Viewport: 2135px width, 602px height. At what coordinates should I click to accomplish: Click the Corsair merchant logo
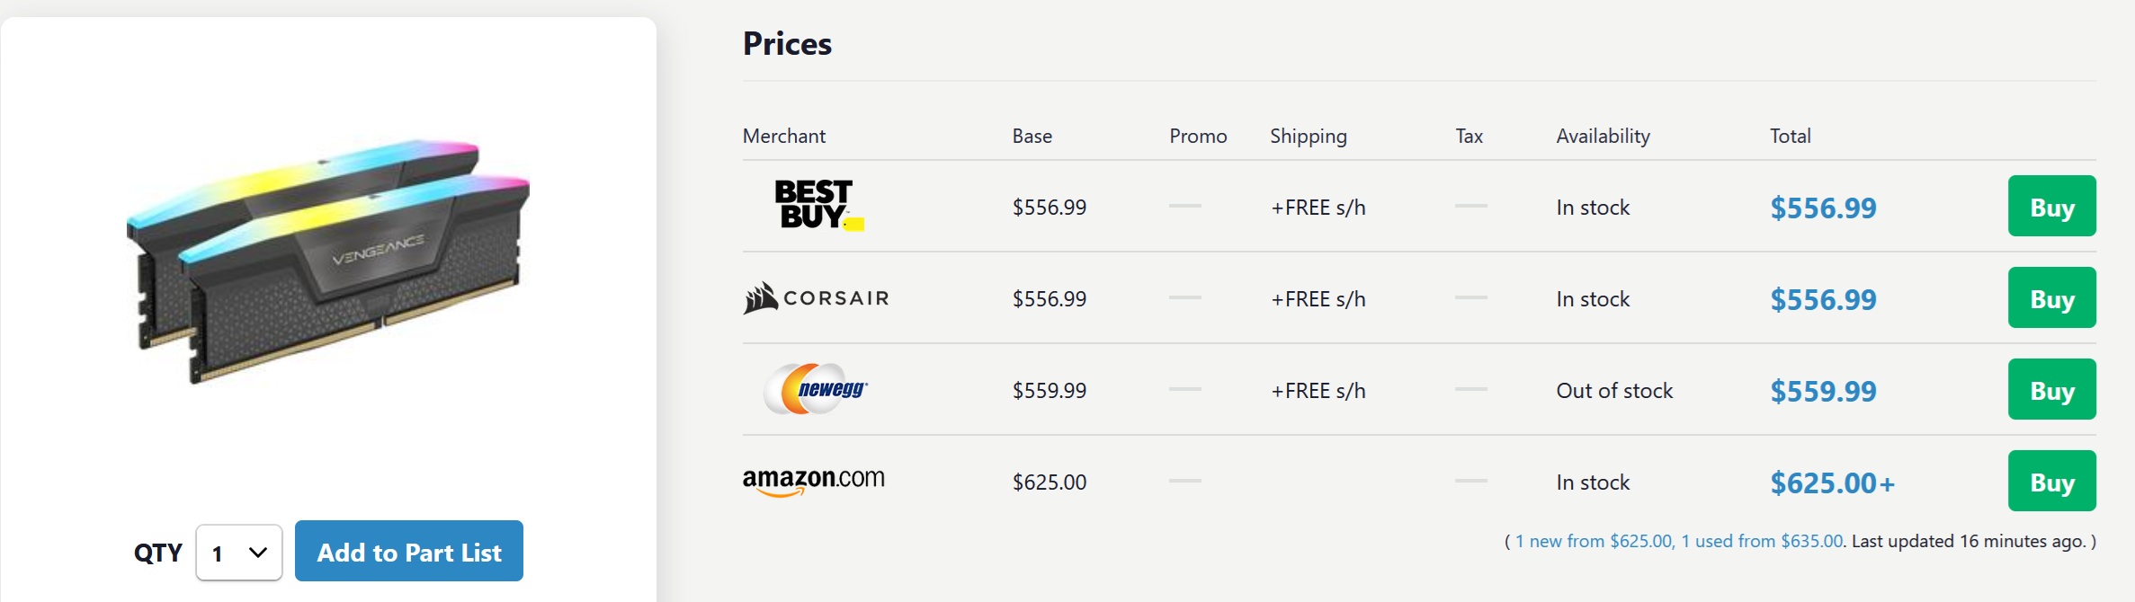pos(816,298)
